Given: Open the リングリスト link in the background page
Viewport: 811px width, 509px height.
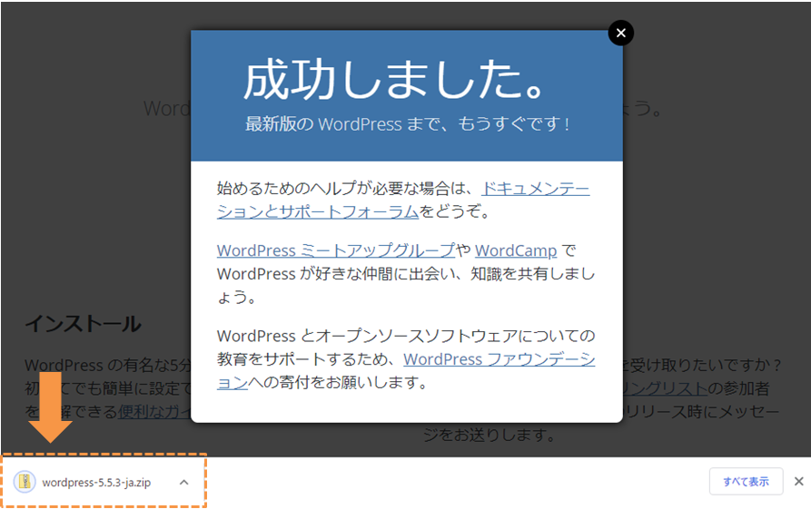Looking at the screenshot, I should coord(665,388).
